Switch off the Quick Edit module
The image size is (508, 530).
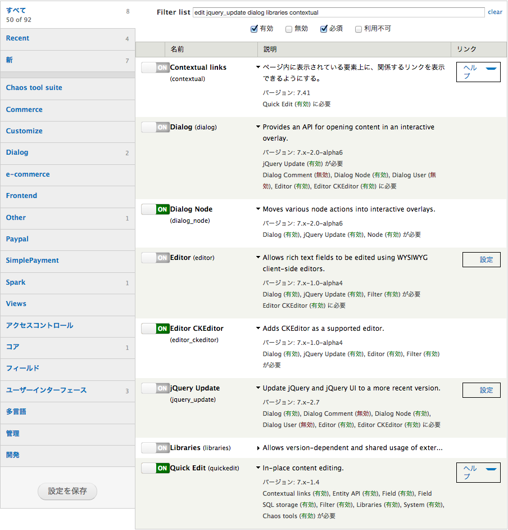pos(155,468)
